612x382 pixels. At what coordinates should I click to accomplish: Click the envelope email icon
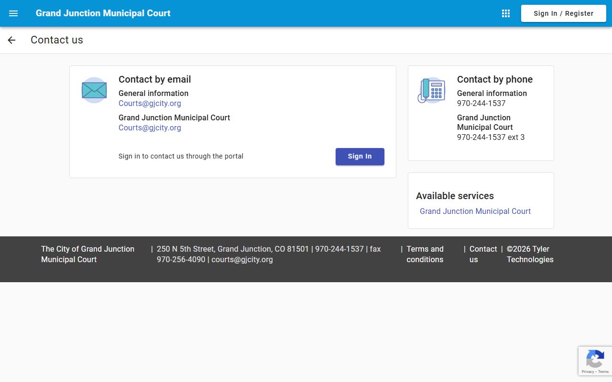(94, 90)
